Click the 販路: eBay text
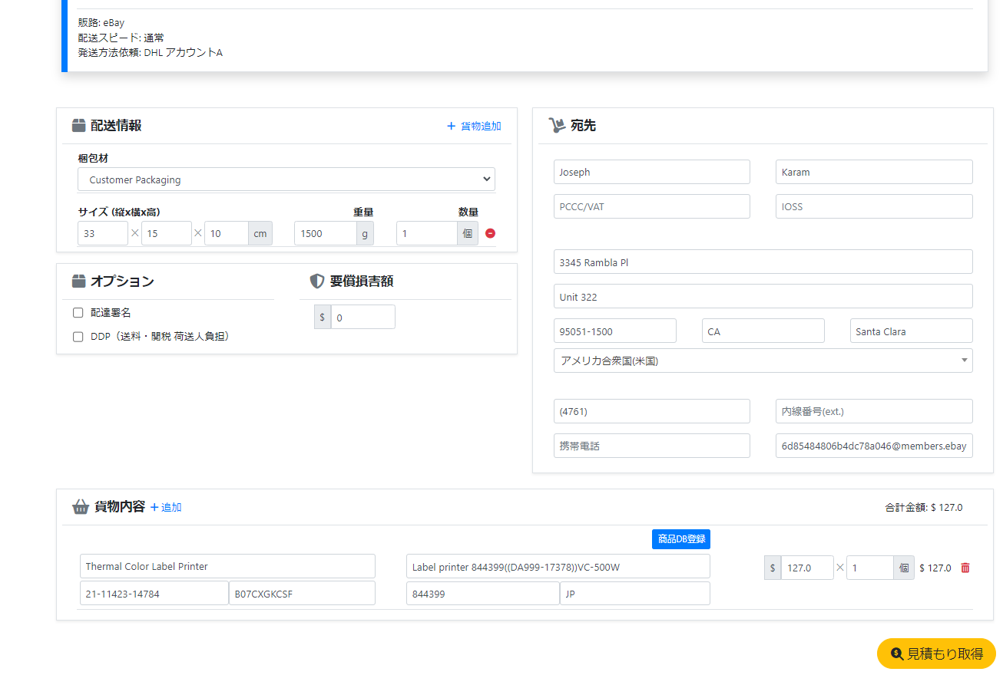 click(x=101, y=23)
